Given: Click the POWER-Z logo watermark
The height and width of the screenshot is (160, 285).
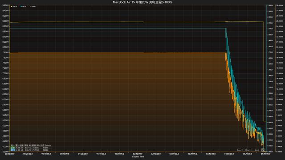Looking at the screenshot, I should 251,150.
